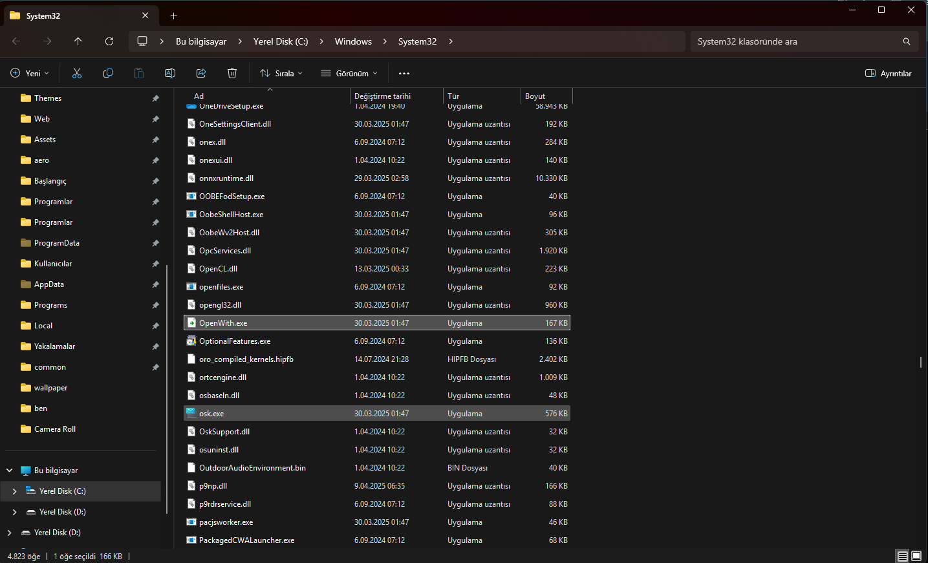Screen dimensions: 928x563
Task: Select the System32 tab
Action: coord(81,16)
